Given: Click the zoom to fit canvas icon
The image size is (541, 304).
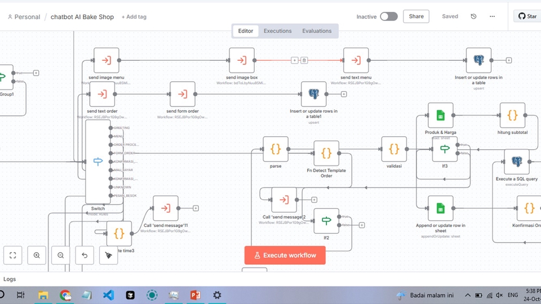Looking at the screenshot, I should click(x=13, y=255).
